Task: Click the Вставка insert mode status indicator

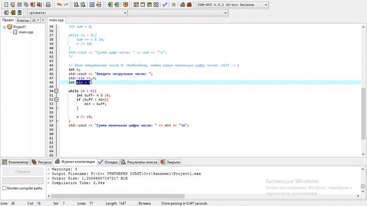Action: (x=145, y=204)
